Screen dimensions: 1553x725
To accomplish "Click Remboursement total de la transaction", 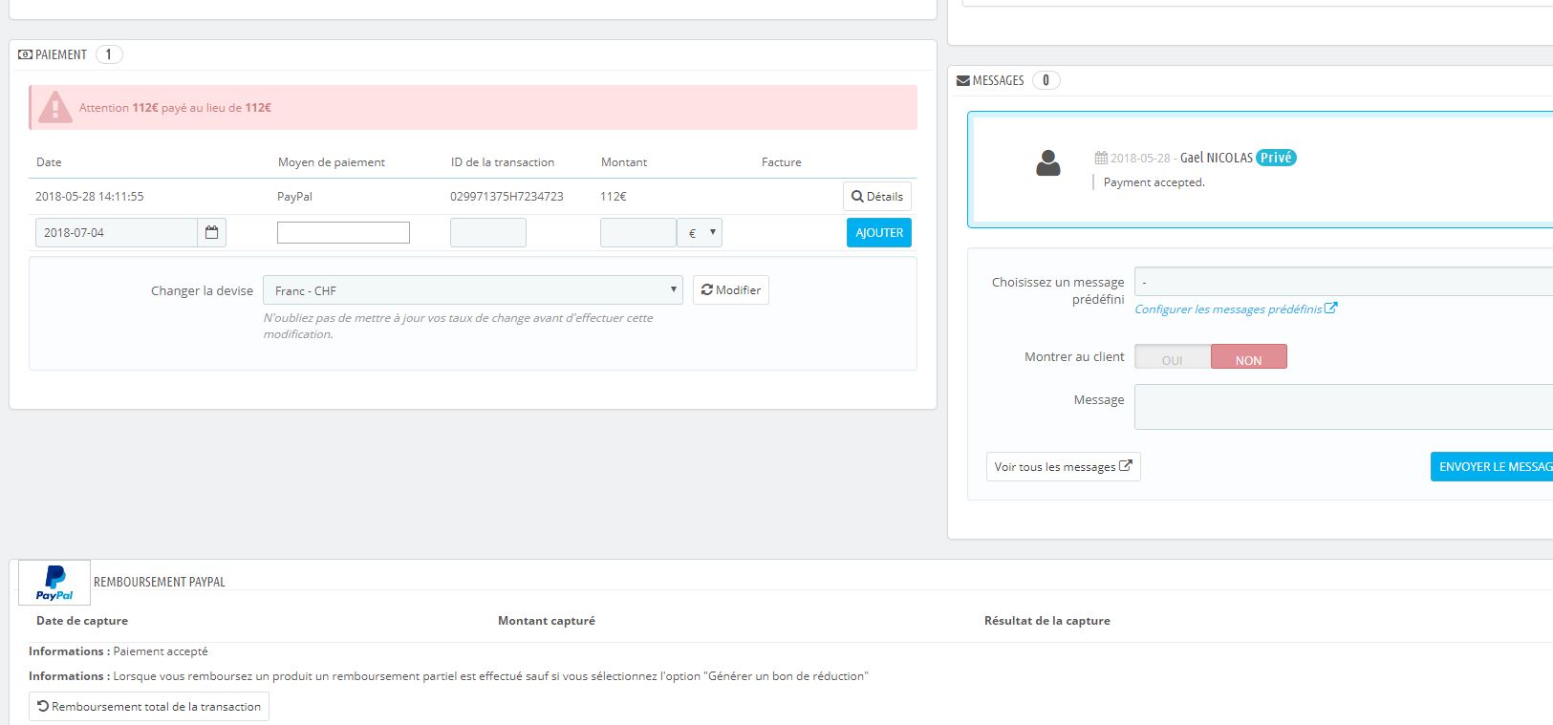I will coord(149,707).
